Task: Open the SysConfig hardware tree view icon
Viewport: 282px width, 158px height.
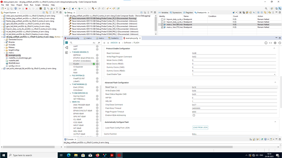Action: (67, 48)
